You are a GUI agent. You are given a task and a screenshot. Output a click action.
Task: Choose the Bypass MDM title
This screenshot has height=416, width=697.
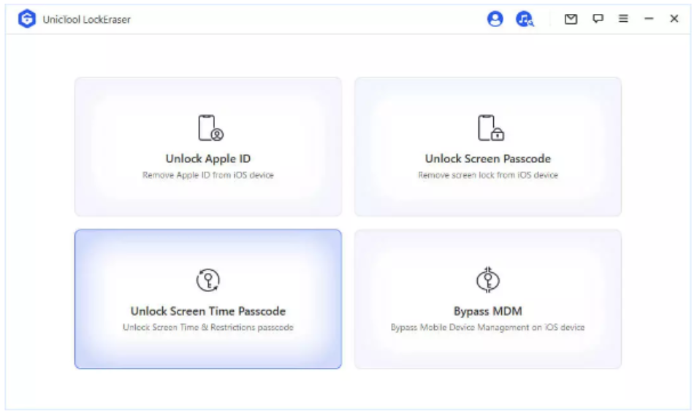click(487, 311)
